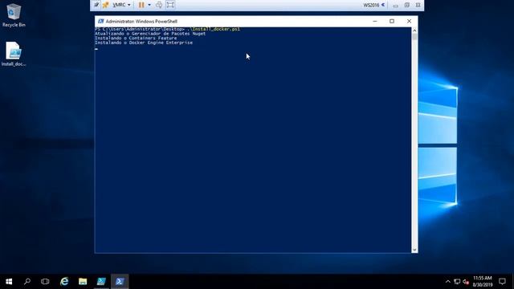
Task: Pause the virtual machine
Action: [141, 5]
